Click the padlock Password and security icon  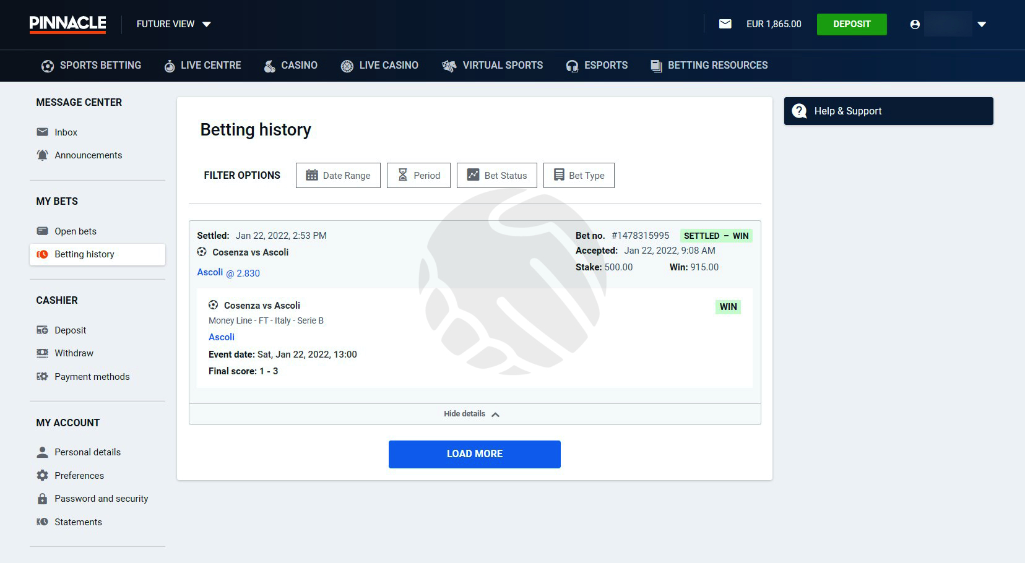[42, 499]
